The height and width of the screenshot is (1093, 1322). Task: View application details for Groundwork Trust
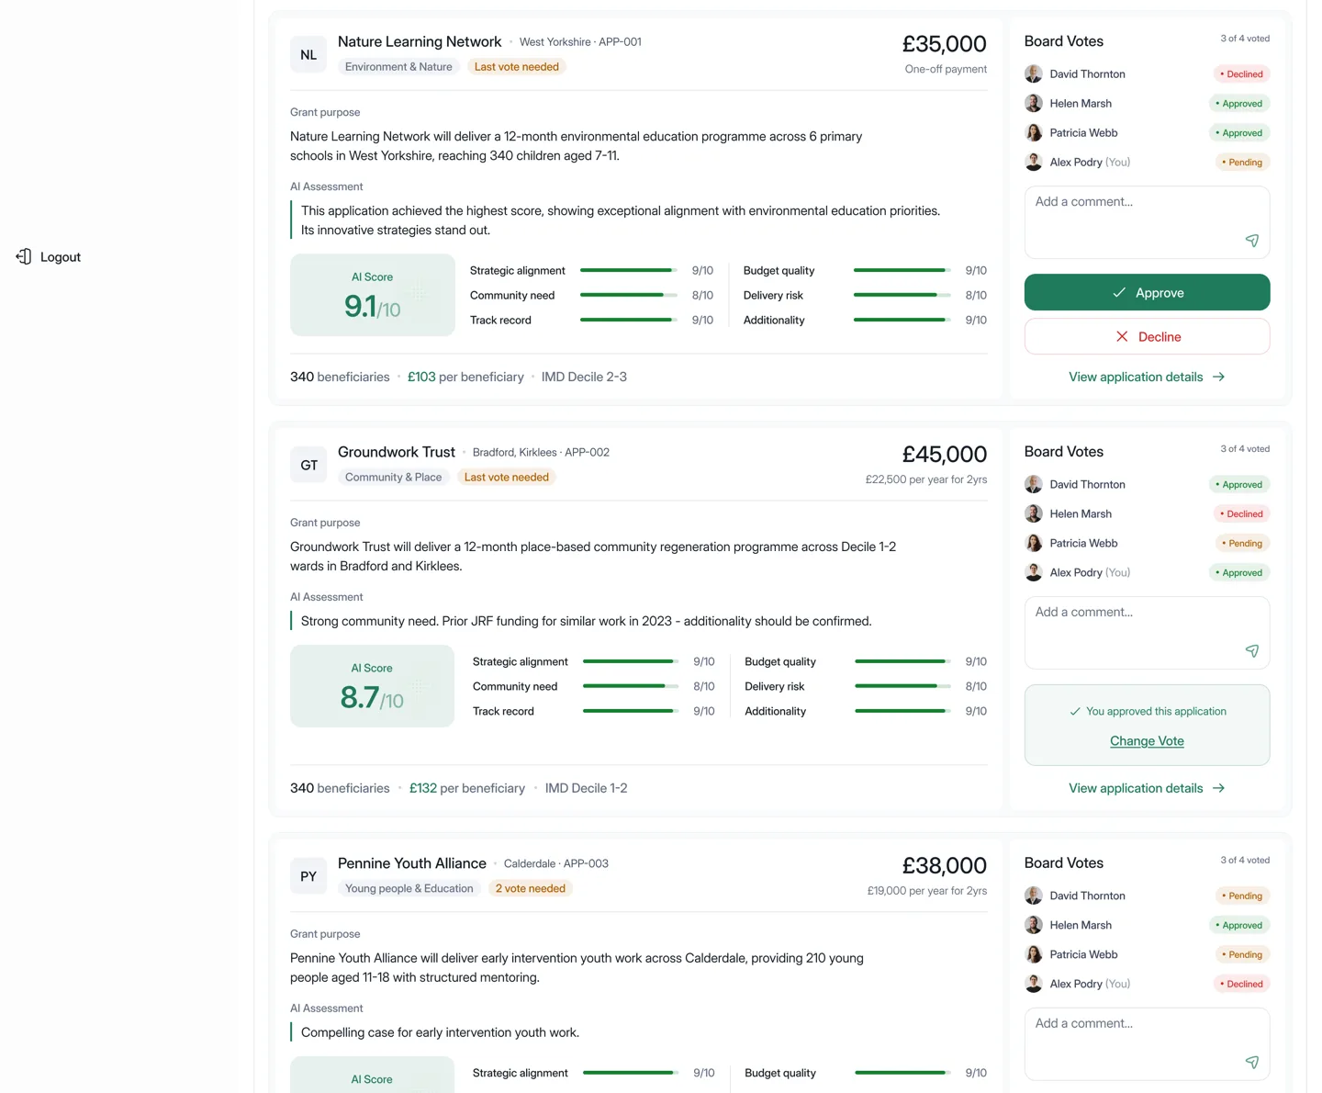coord(1147,788)
